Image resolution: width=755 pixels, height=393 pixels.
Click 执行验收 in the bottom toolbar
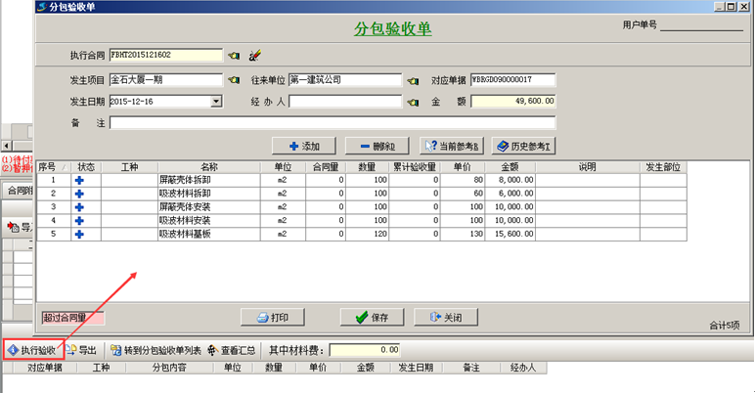click(x=31, y=349)
